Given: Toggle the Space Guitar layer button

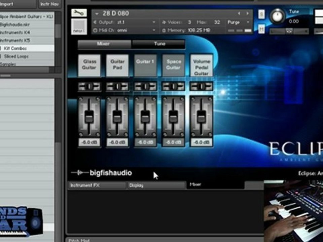Looking at the screenshot, I should pyautogui.click(x=174, y=65).
